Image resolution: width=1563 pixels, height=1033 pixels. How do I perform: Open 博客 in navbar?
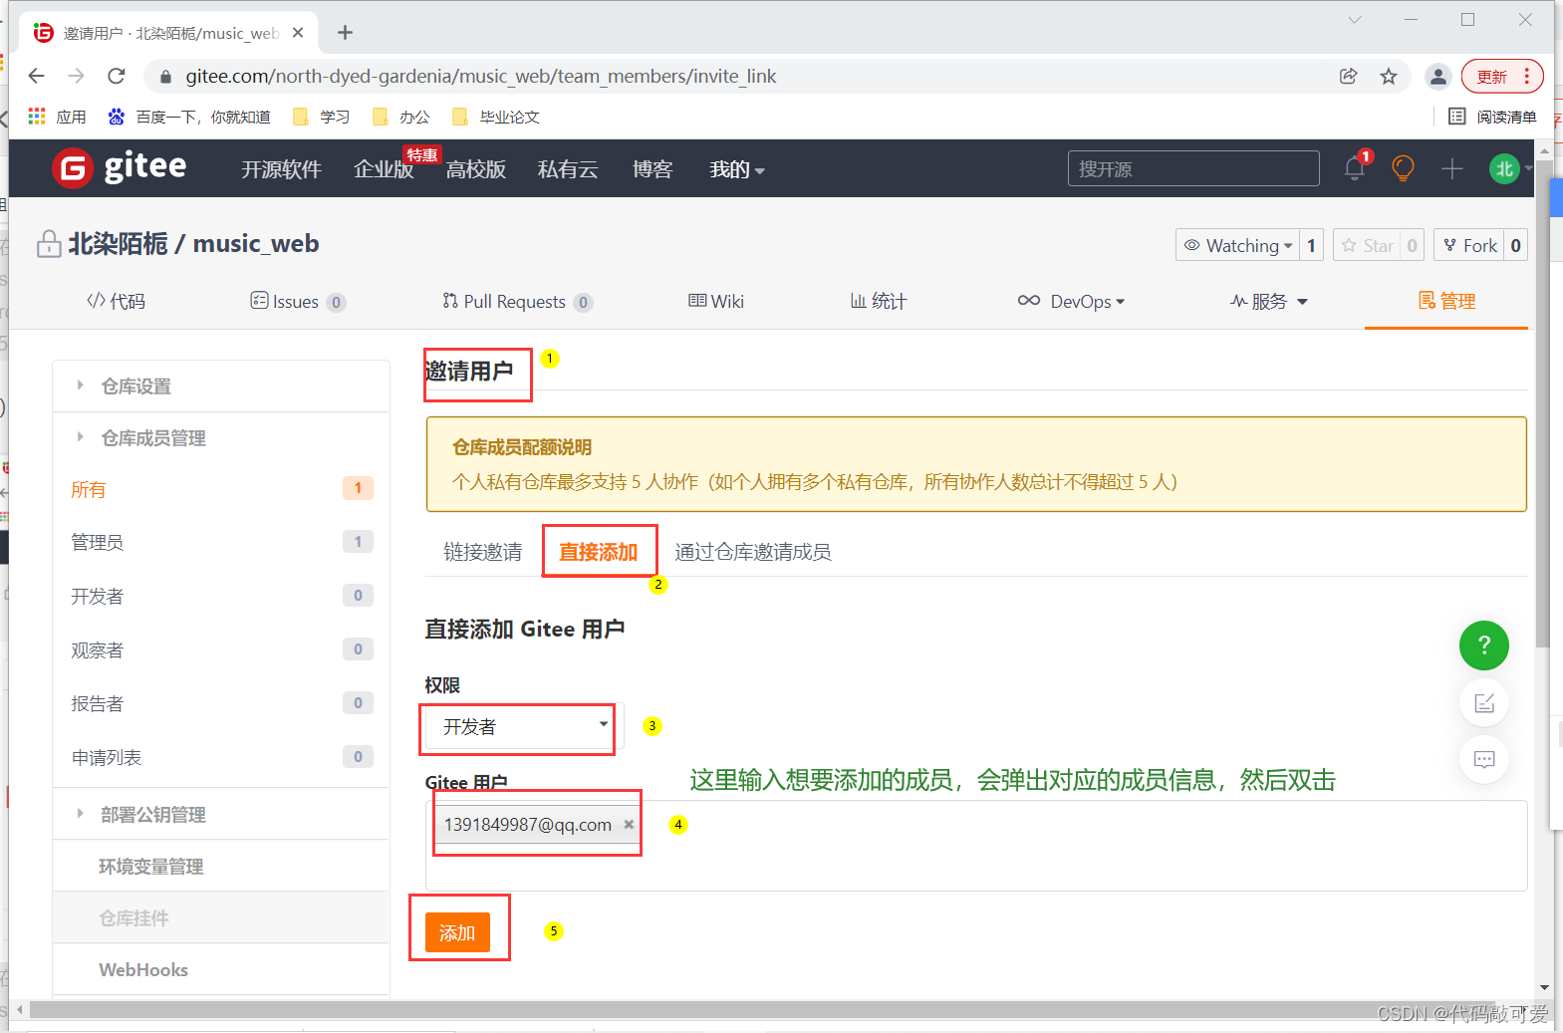[x=652, y=169]
